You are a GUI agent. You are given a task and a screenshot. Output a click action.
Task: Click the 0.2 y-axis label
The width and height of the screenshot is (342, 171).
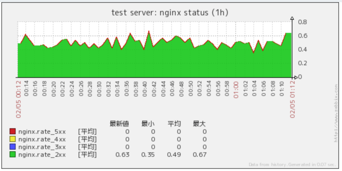[x=302, y=63]
